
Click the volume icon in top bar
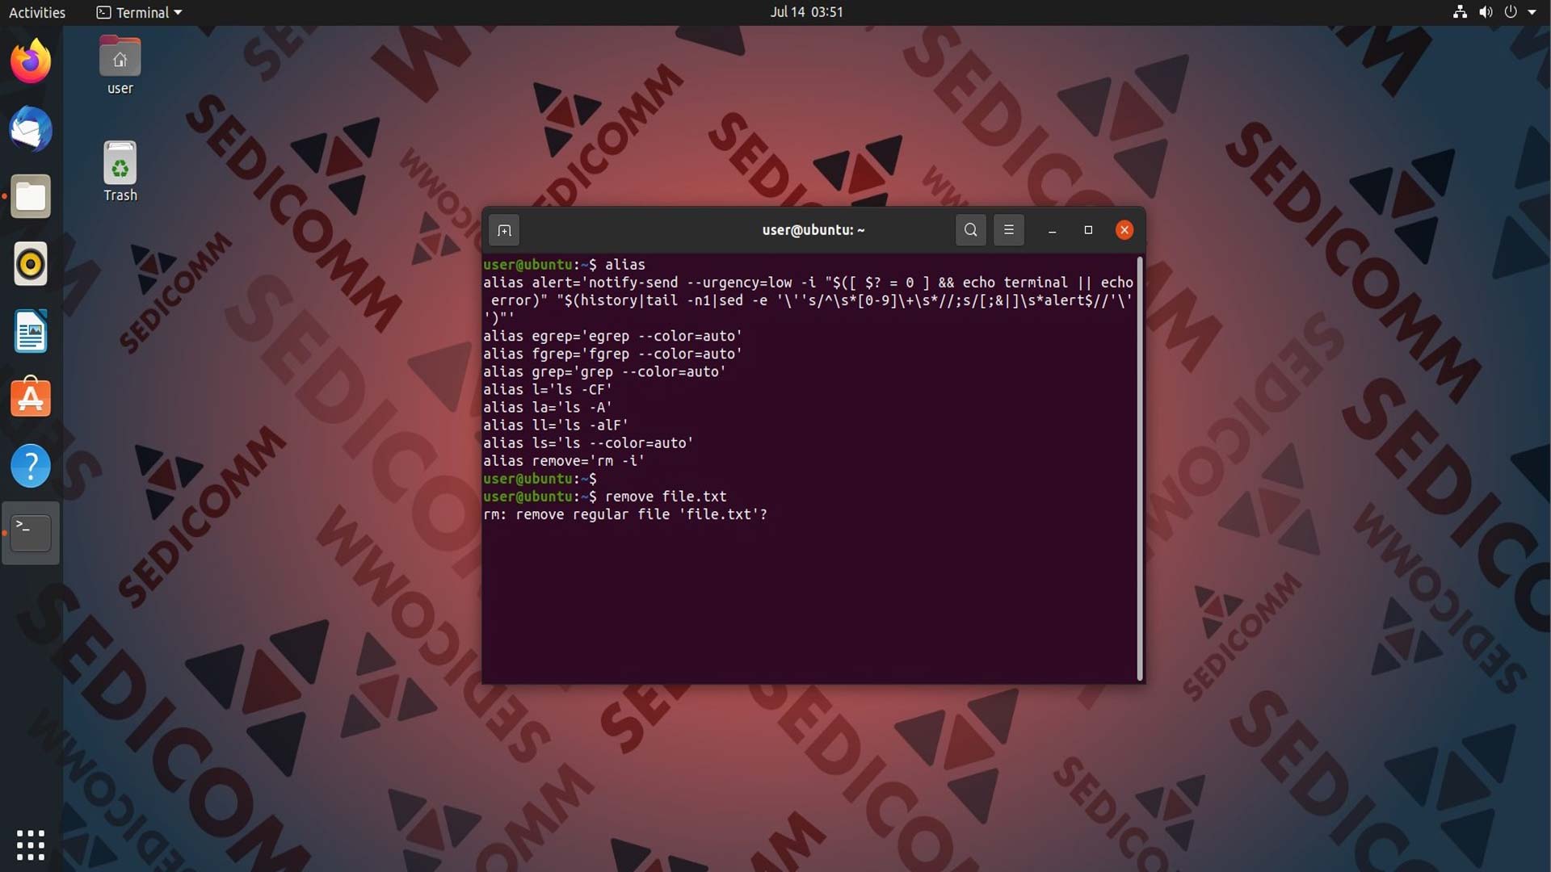tap(1486, 12)
